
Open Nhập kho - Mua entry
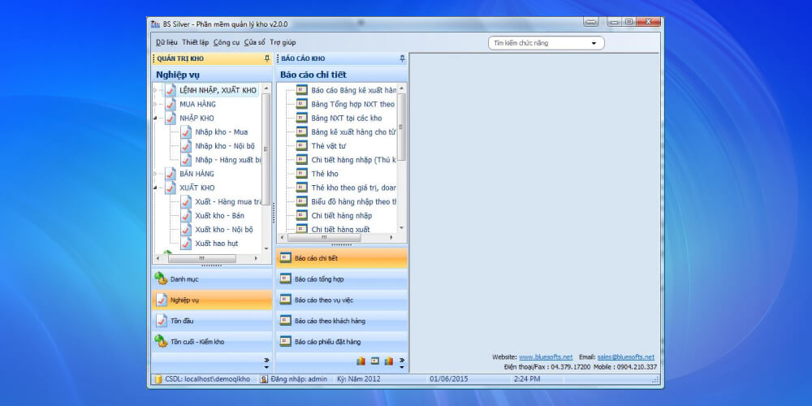[221, 132]
